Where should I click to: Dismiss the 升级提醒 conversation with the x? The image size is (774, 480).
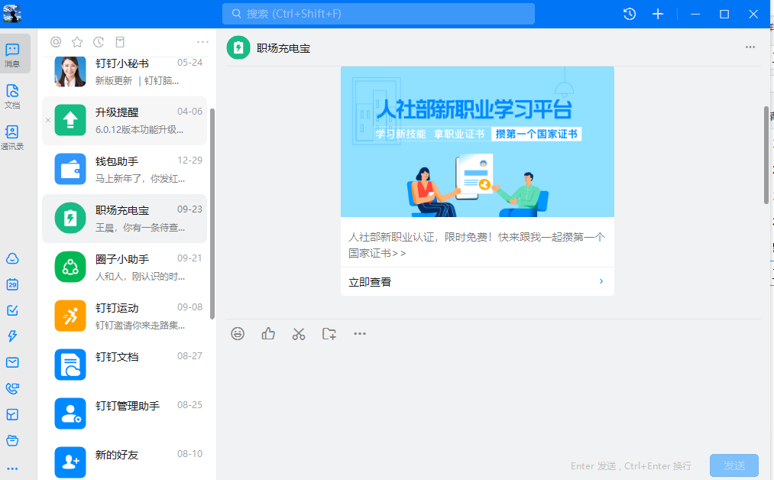48,120
